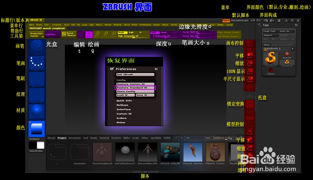Click the Load Tool button
The height and width of the screenshot is (180, 313).
271,31
